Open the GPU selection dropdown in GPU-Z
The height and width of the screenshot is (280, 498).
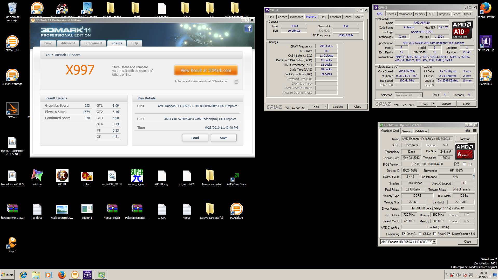(x=408, y=242)
